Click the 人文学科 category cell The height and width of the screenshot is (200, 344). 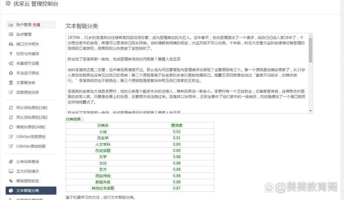(x=103, y=144)
